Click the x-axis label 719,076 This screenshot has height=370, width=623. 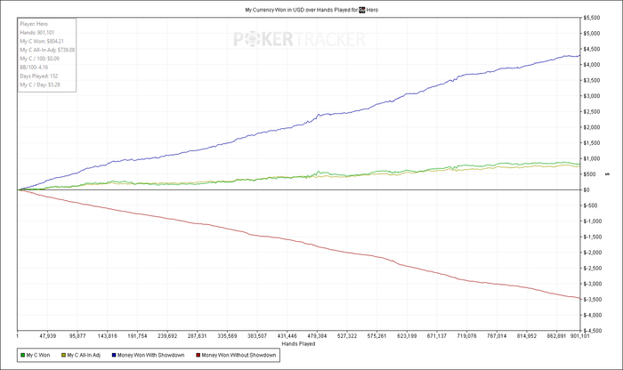pyautogui.click(x=467, y=336)
